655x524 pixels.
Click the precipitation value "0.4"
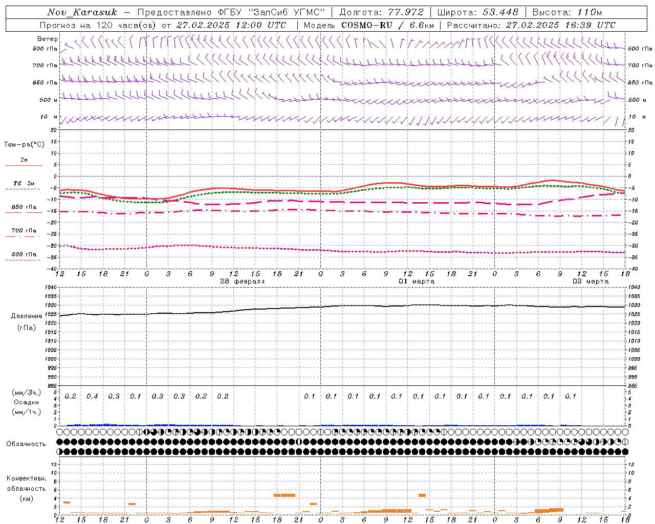[92, 397]
